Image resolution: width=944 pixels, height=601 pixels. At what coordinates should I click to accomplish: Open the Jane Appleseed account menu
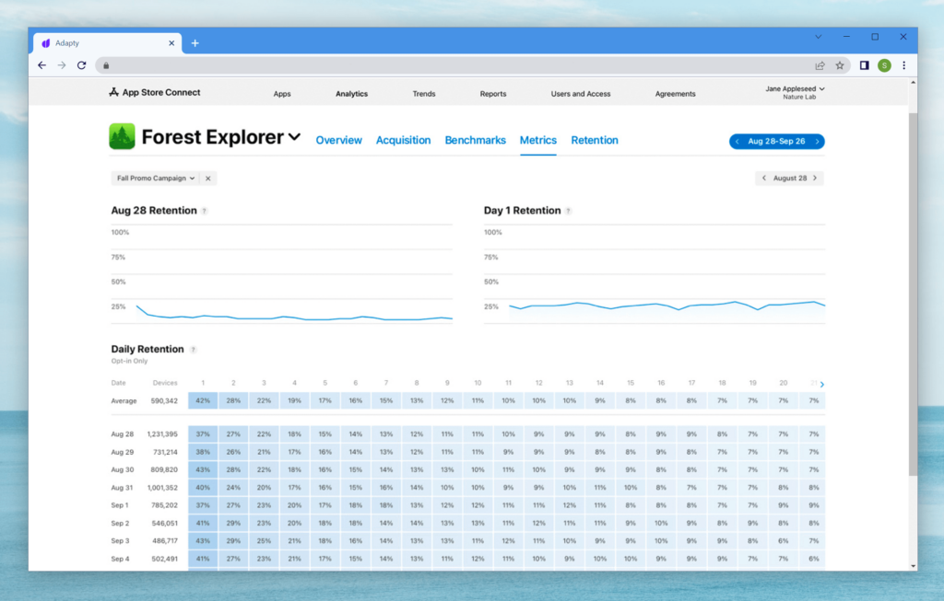pos(795,93)
